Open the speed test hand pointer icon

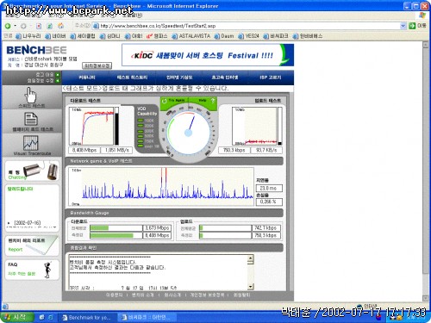(31, 96)
